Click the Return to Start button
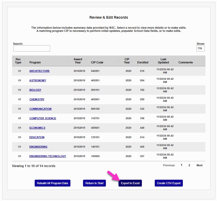217x201 pixels. click(x=94, y=183)
